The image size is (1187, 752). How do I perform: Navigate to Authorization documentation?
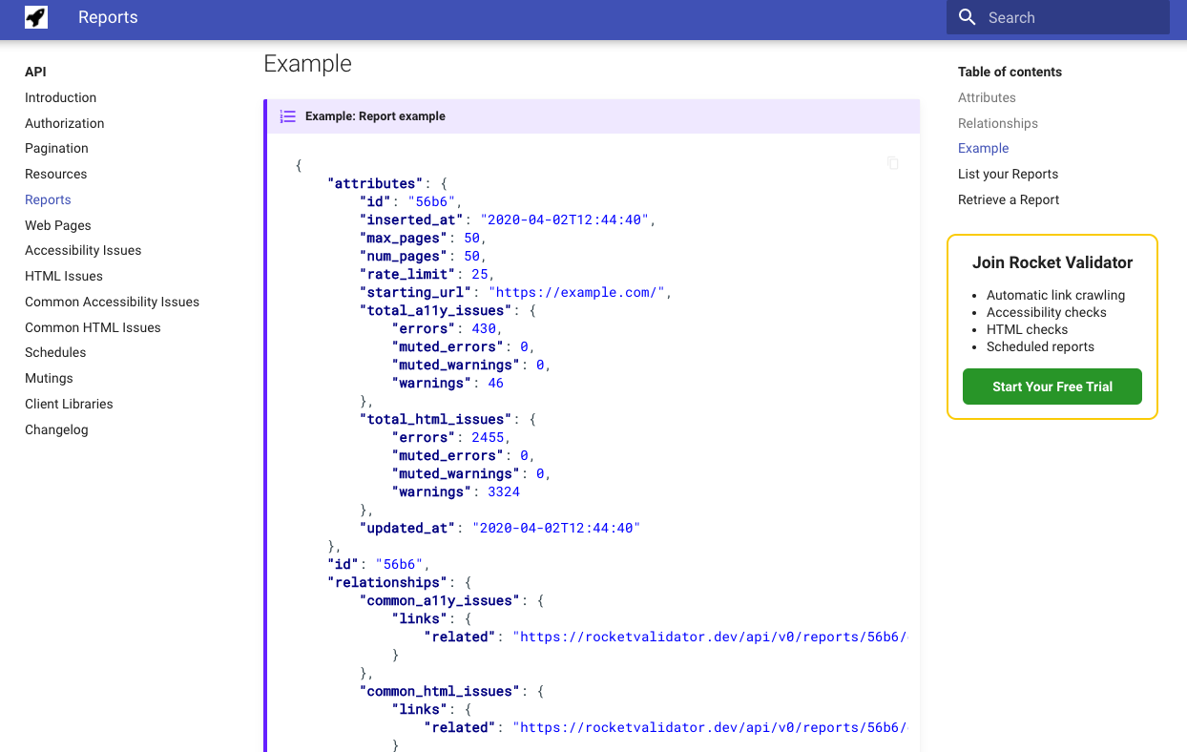click(x=64, y=122)
